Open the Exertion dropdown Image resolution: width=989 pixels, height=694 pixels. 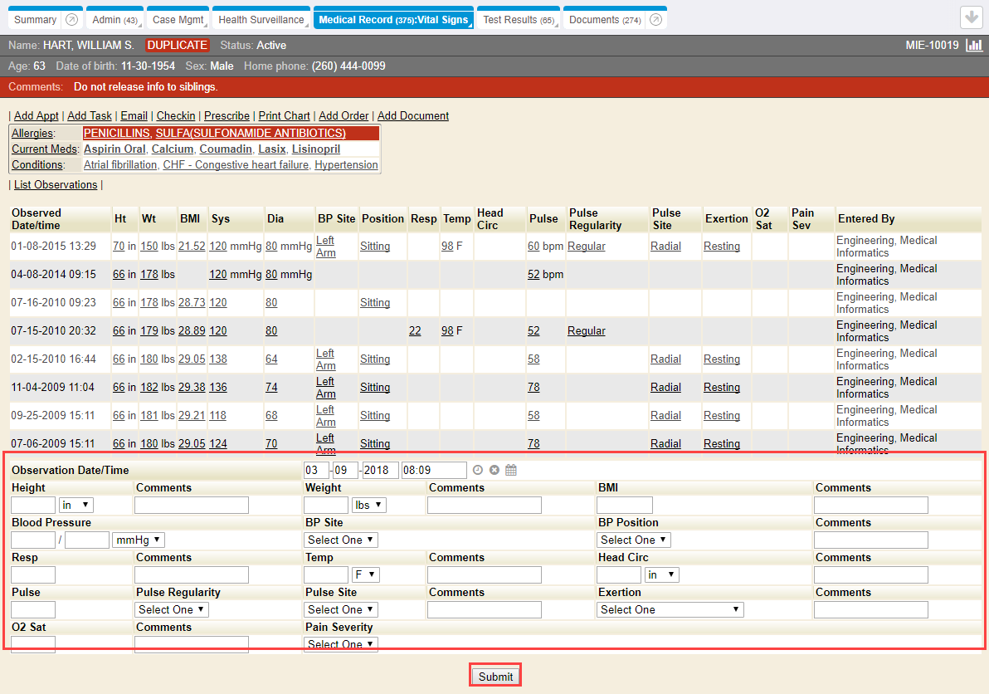(x=670, y=609)
